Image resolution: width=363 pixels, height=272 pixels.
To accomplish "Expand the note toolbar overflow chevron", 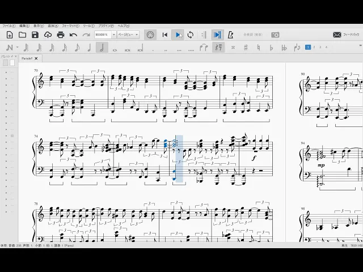I will (x=361, y=45).
